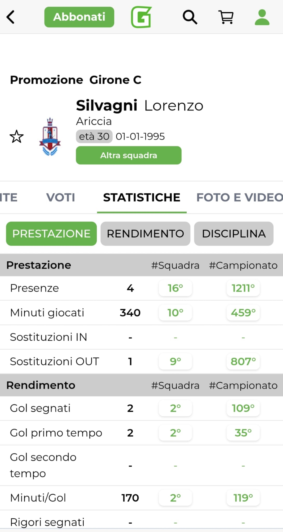Open the green G logo home
The height and width of the screenshot is (532, 283).
coord(141,17)
